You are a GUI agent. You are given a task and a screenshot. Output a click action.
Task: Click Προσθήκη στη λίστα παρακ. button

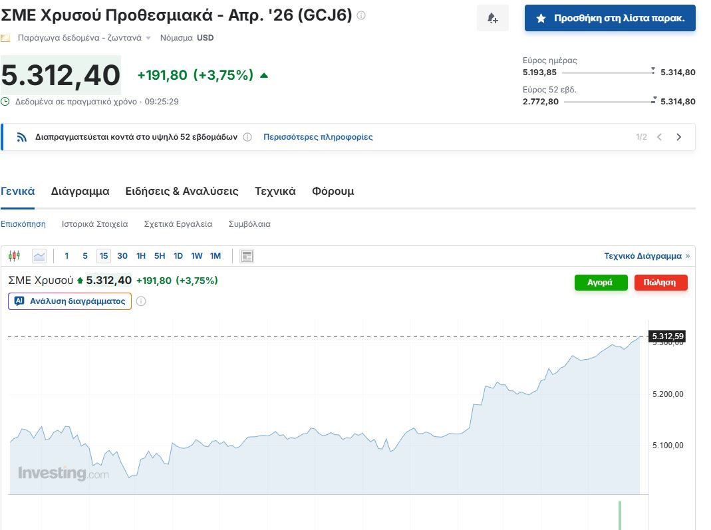[x=610, y=18]
